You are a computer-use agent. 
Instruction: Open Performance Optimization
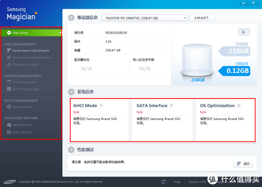32,57
